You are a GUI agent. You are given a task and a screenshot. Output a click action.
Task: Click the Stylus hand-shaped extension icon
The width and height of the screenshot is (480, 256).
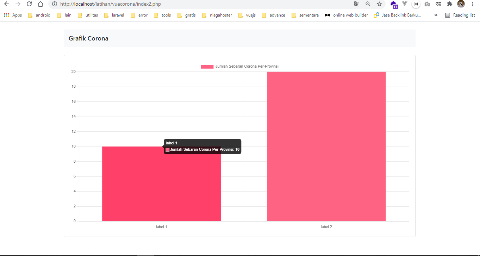(438, 4)
